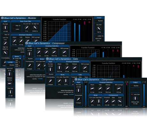Click the Peak-RMS knob in the Gate window

click(66, 81)
